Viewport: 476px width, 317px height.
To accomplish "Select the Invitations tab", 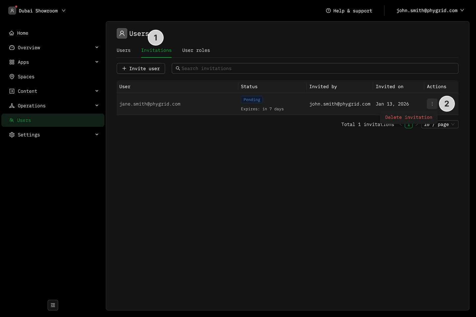I will 156,50.
